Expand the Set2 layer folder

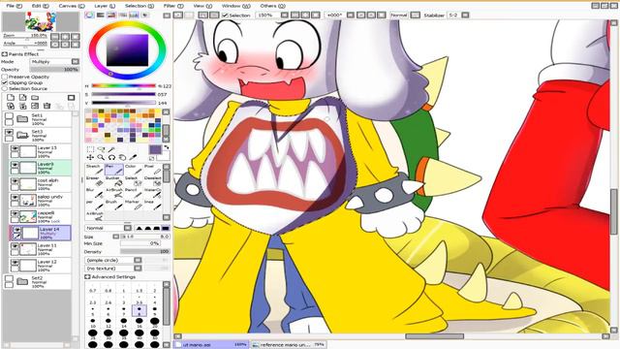pos(22,281)
